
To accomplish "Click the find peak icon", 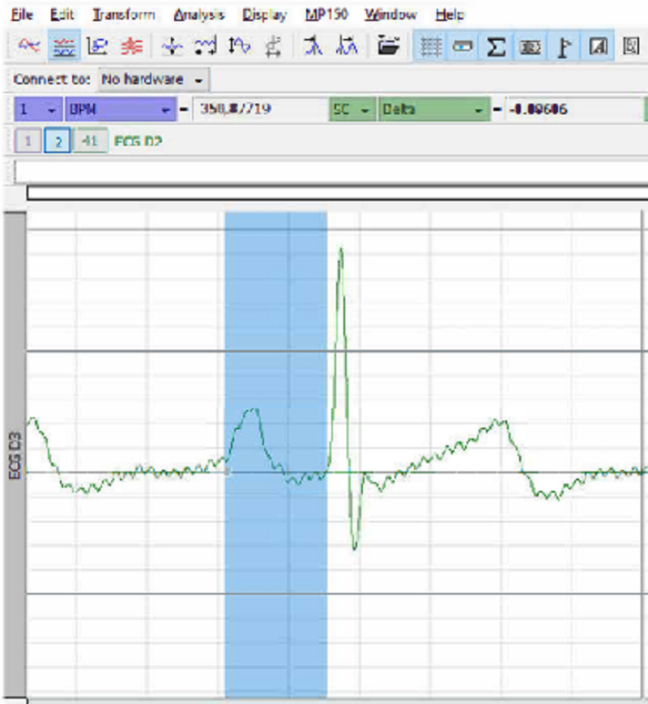I will 313,46.
